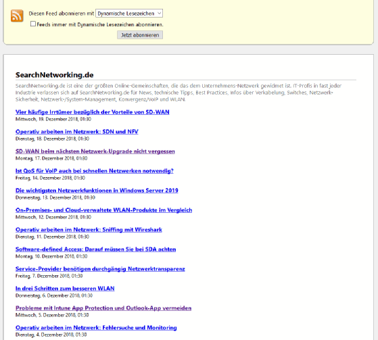The height and width of the screenshot is (340, 378).
Task: Check Feeds immer mit Dynamische Lesezeichen abonnieren
Action: [x=33, y=24]
